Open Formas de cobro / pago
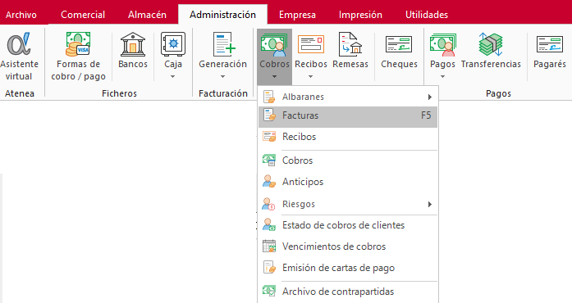The image size is (572, 303). (78, 44)
